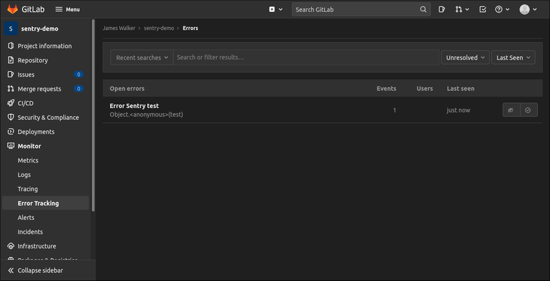Focus the Search GitLab field
The width and height of the screenshot is (550, 281).
tap(361, 9)
